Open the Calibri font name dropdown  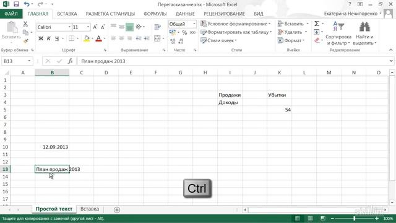69,27
